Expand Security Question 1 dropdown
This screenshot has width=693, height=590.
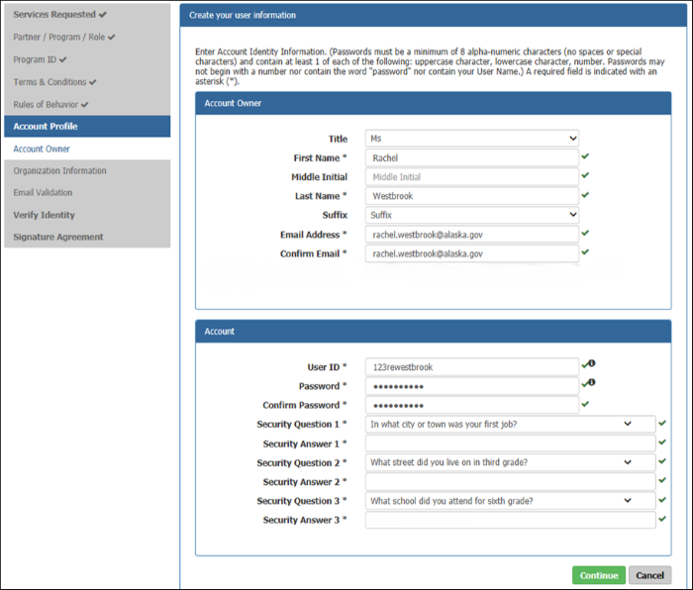tap(510, 424)
